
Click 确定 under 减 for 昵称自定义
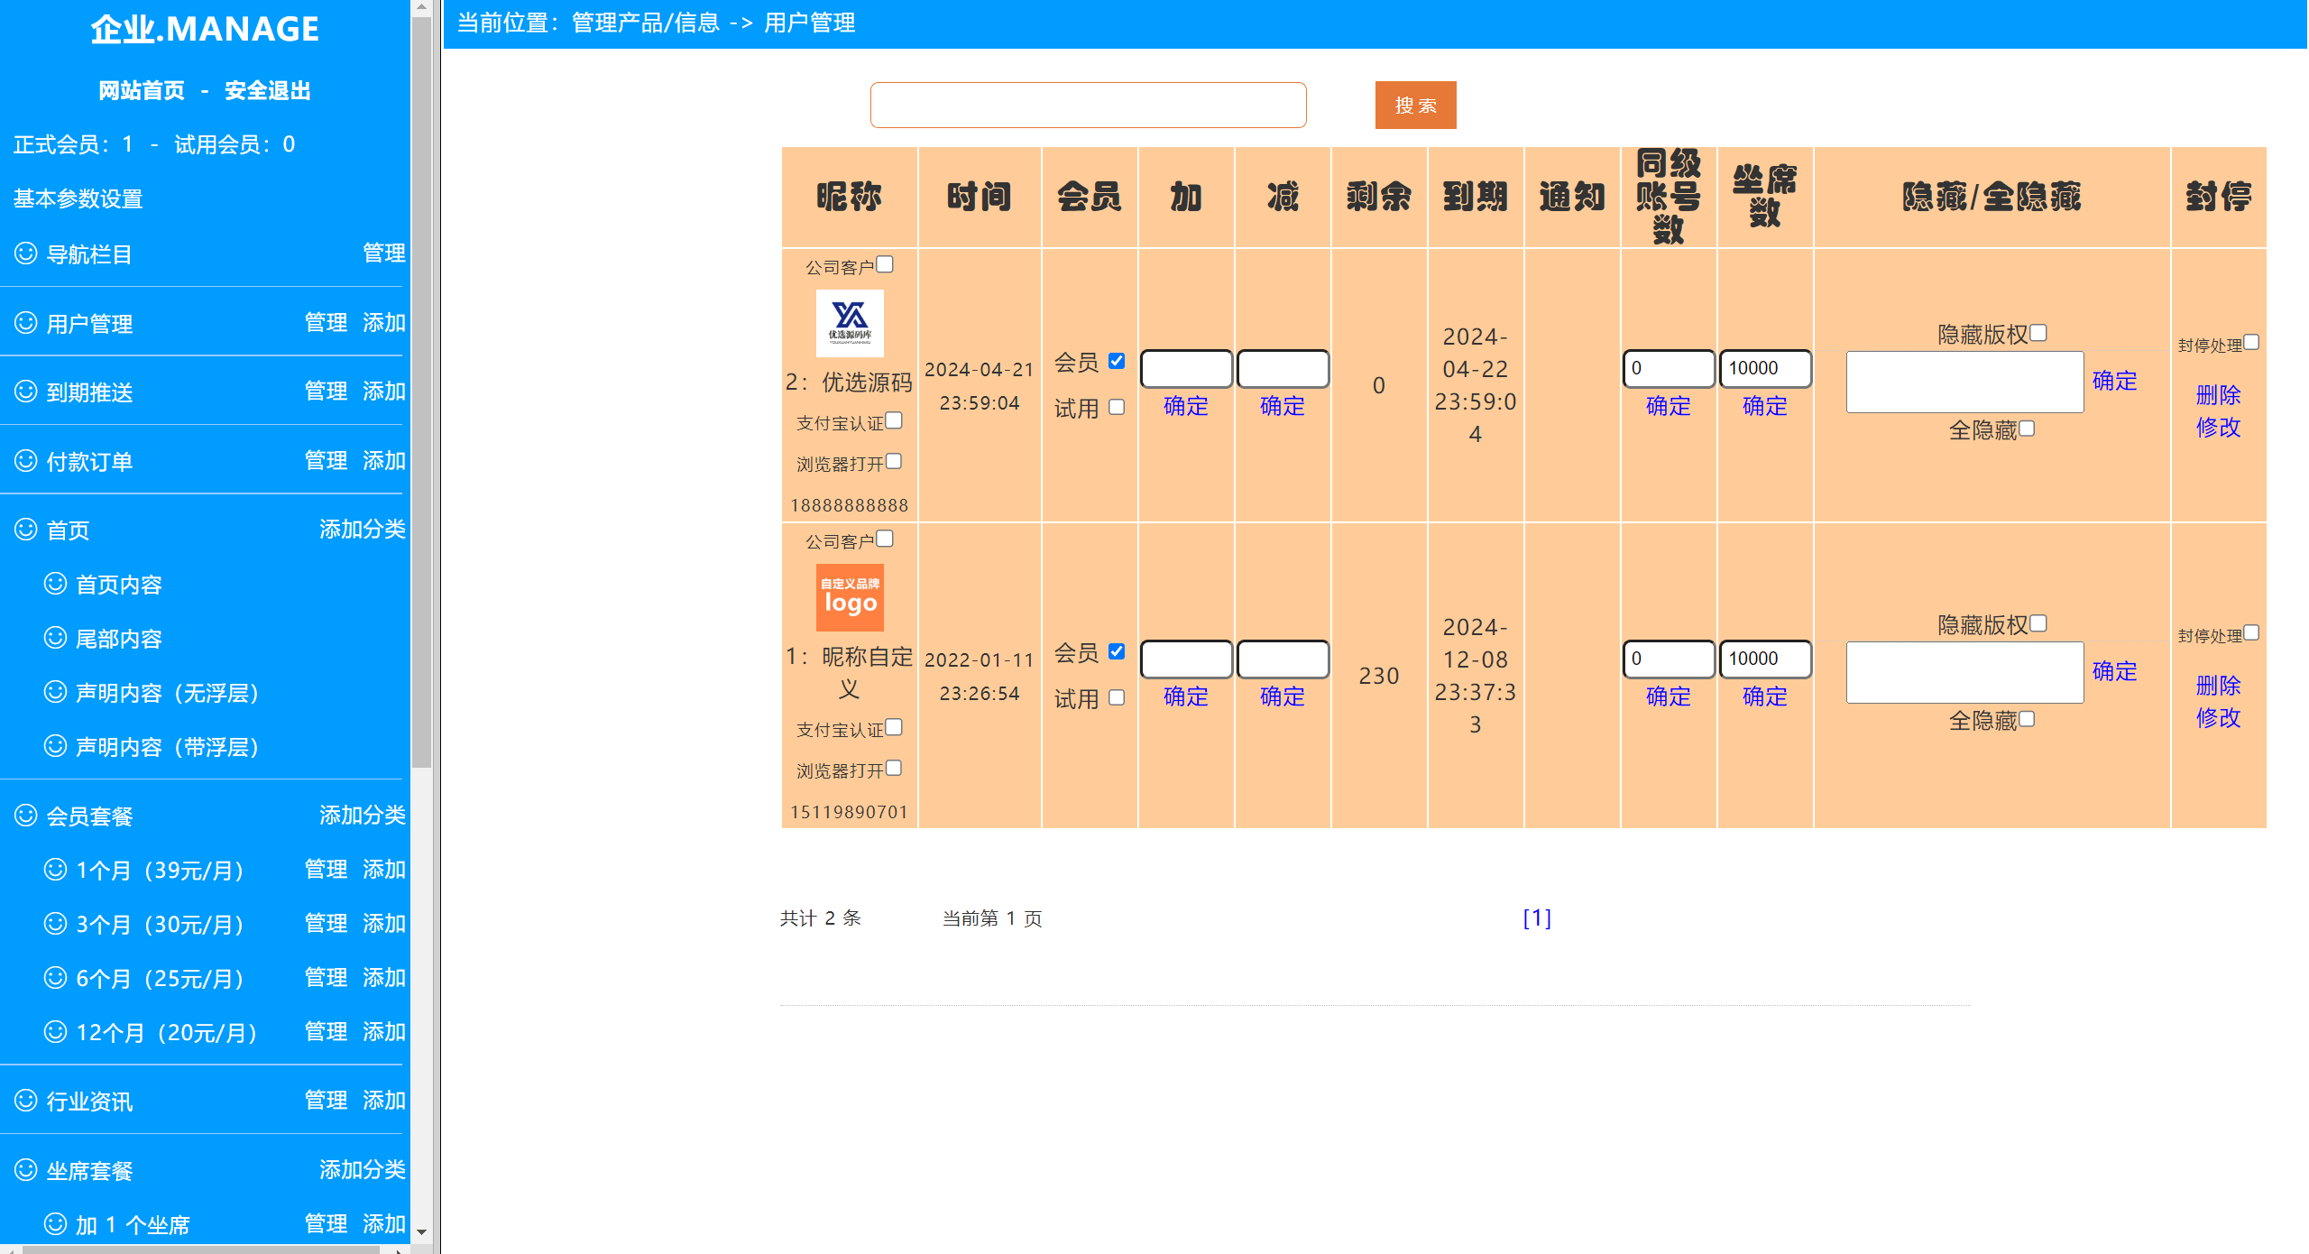(1283, 696)
